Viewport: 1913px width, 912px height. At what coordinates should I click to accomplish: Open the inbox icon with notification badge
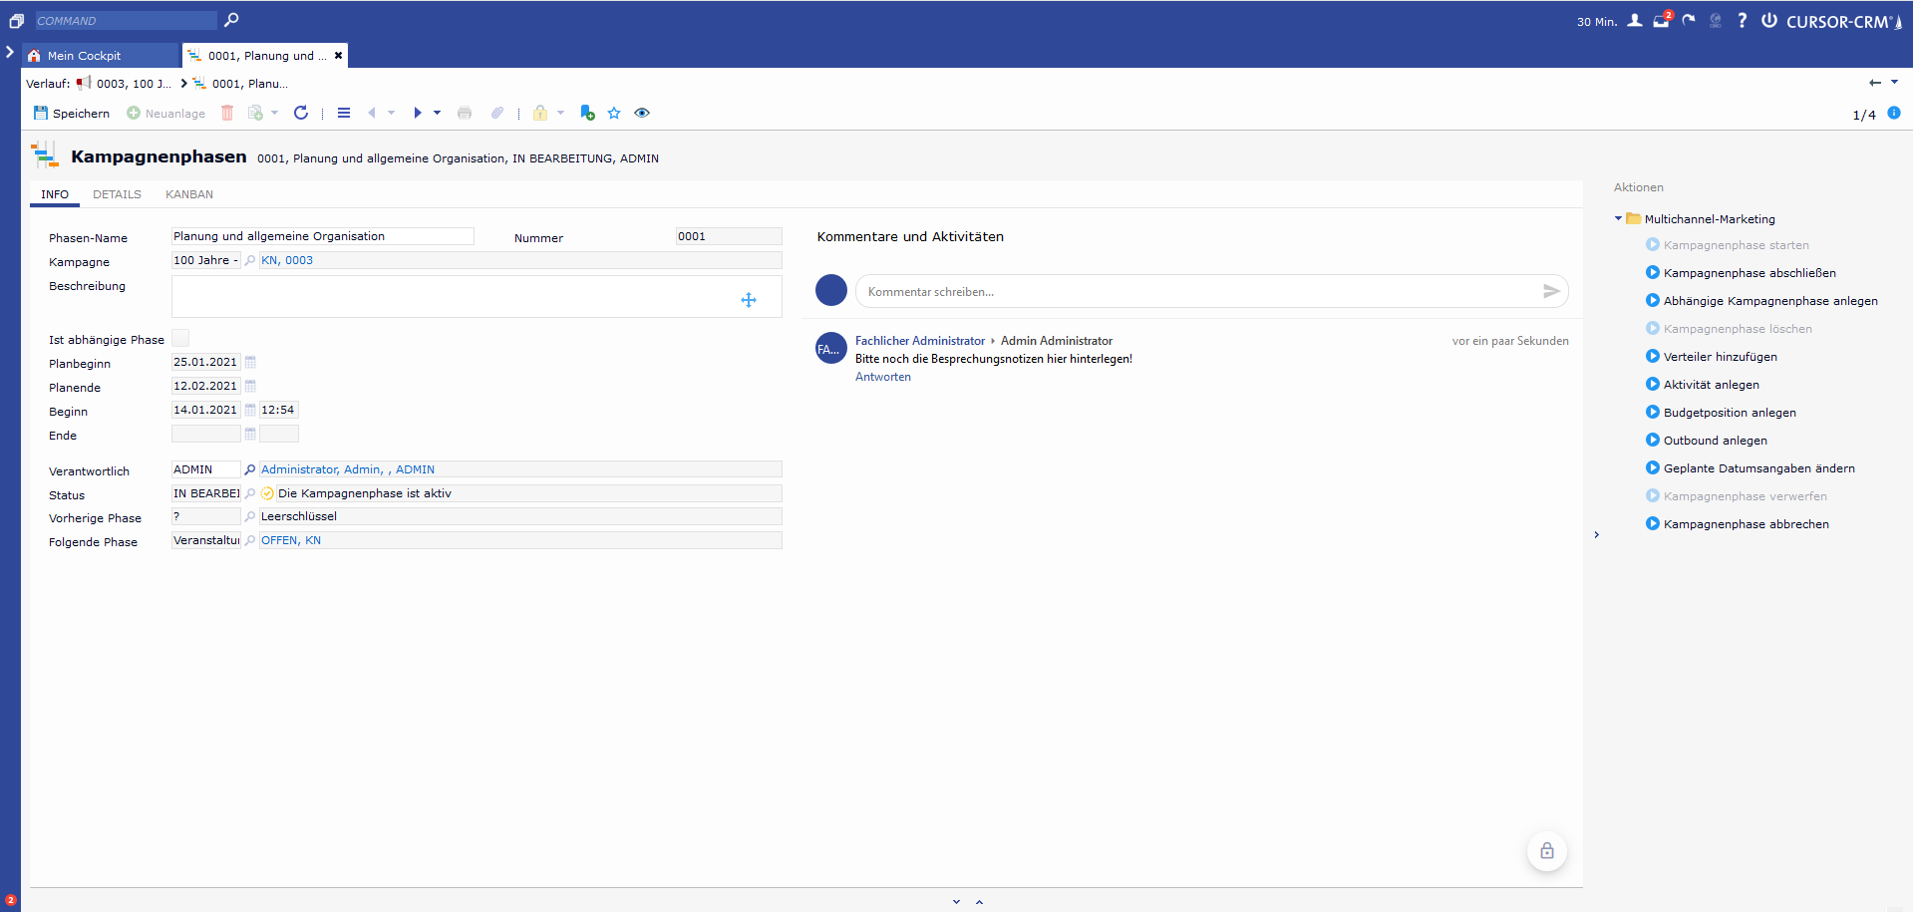(x=1661, y=21)
